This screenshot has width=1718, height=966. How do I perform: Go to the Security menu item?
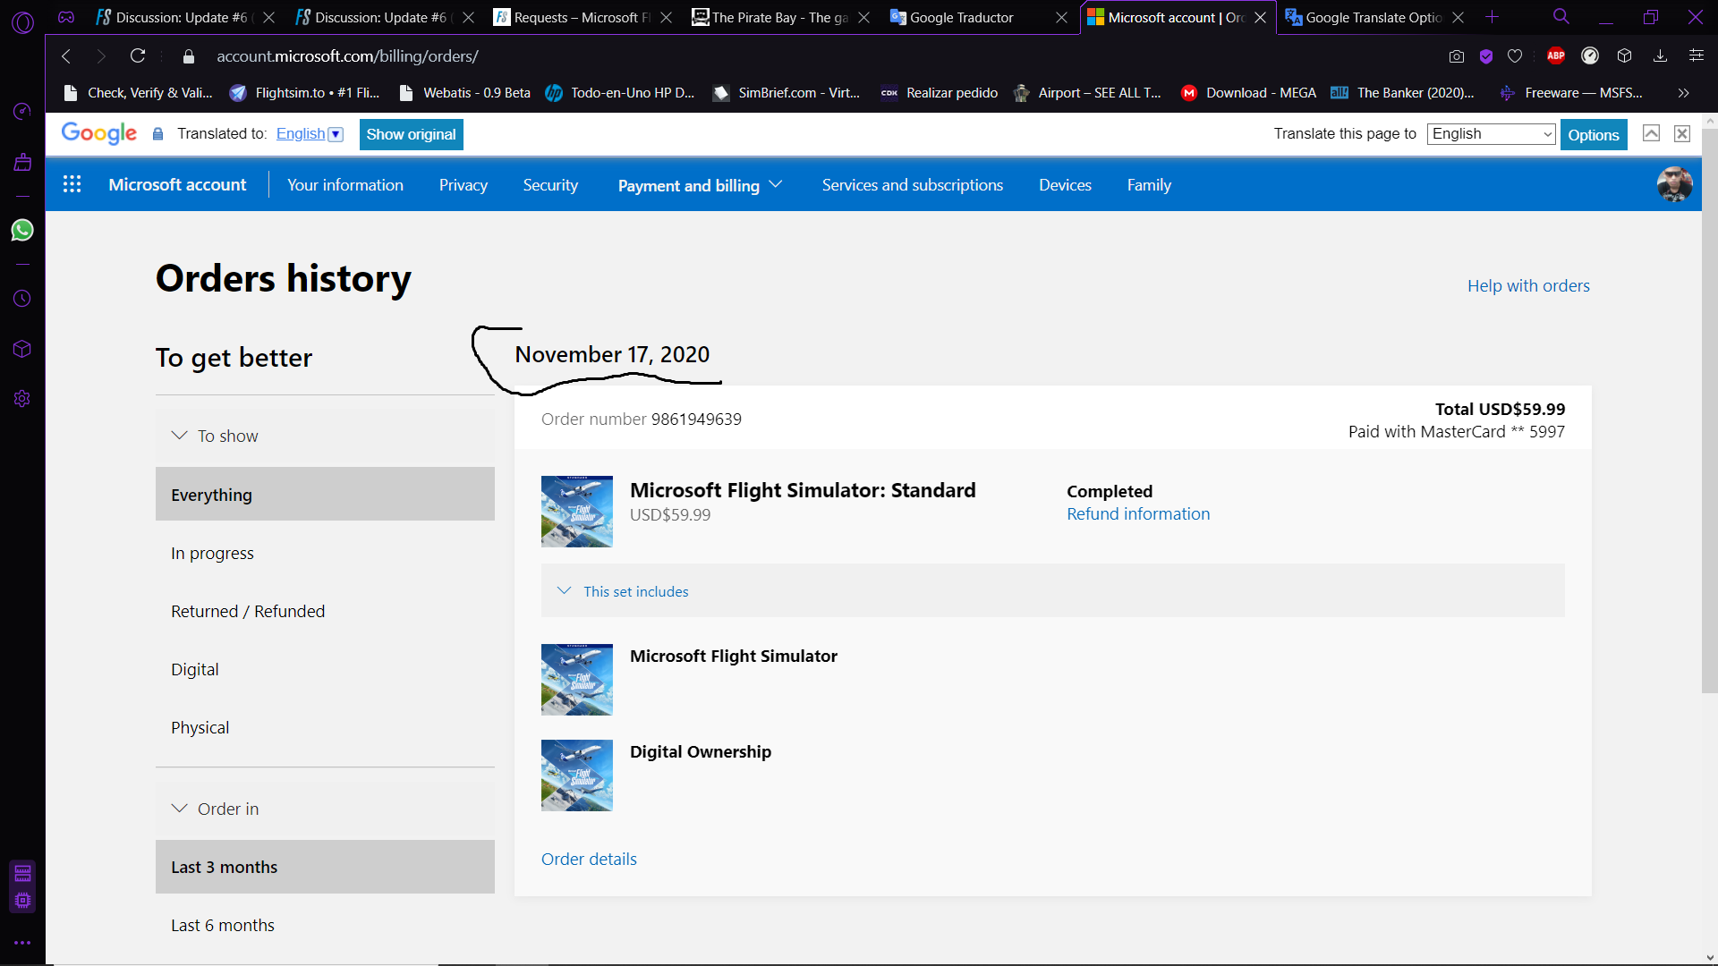(x=550, y=185)
